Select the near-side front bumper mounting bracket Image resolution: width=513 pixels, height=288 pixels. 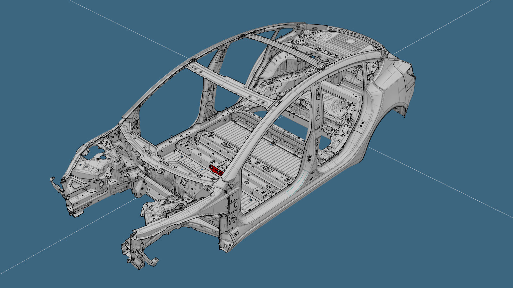[141, 258]
